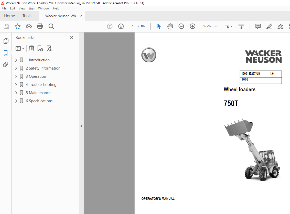Open the zoom level dropdown
The image size is (290, 214).
[215, 26]
